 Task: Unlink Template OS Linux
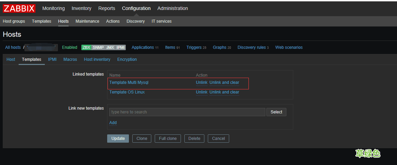[202, 92]
